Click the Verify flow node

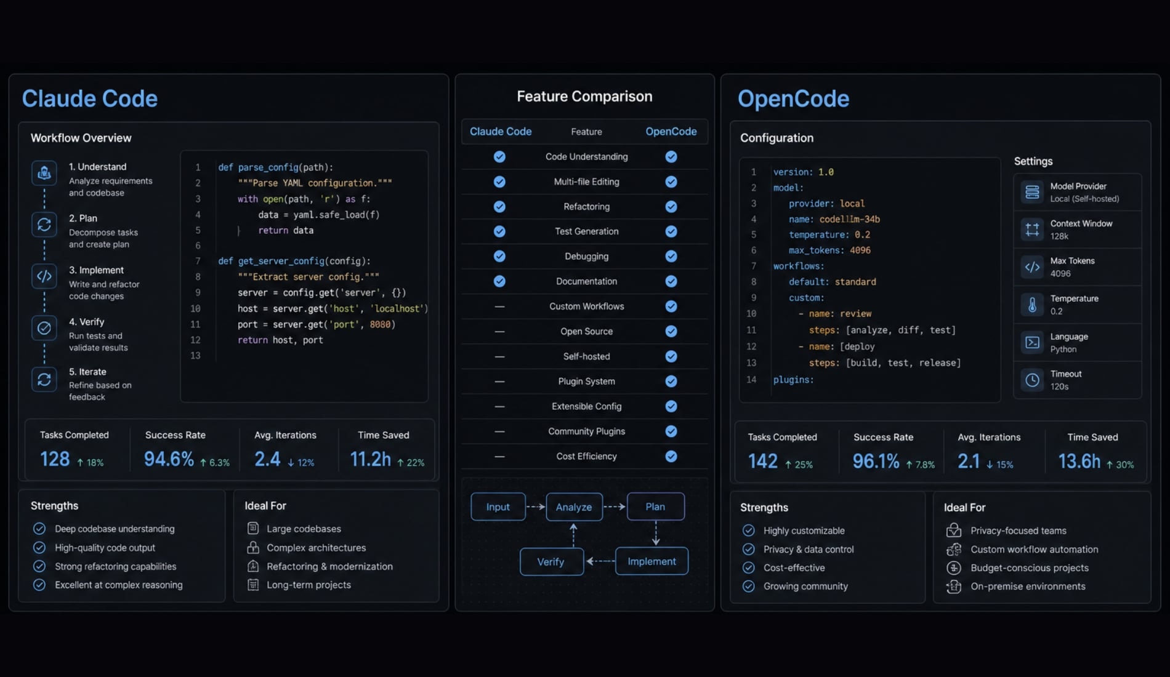coord(551,562)
